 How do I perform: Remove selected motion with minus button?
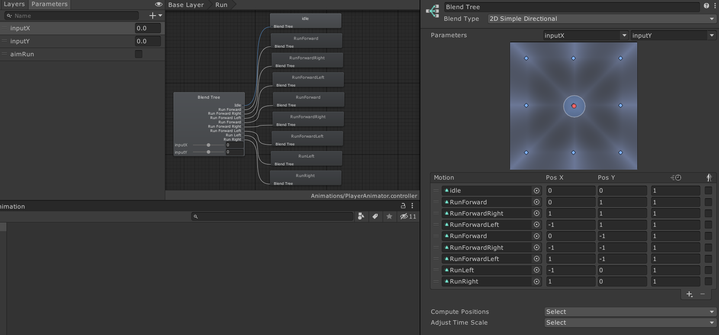click(703, 294)
